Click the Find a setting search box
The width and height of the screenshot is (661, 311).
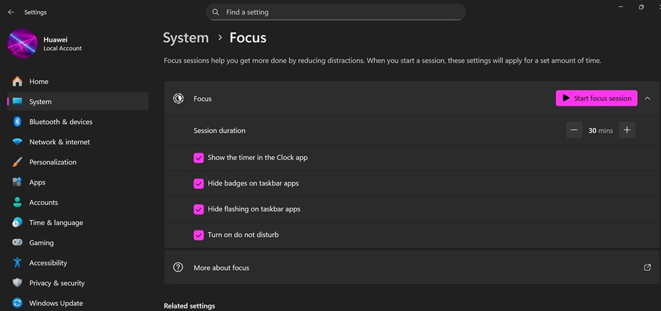pos(336,12)
